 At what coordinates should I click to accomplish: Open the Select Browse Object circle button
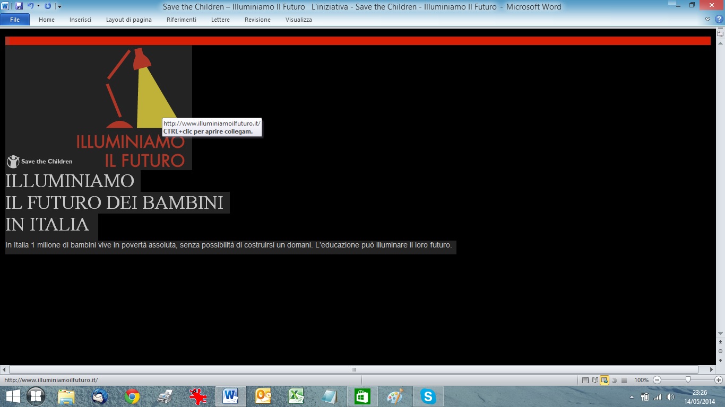pyautogui.click(x=720, y=351)
